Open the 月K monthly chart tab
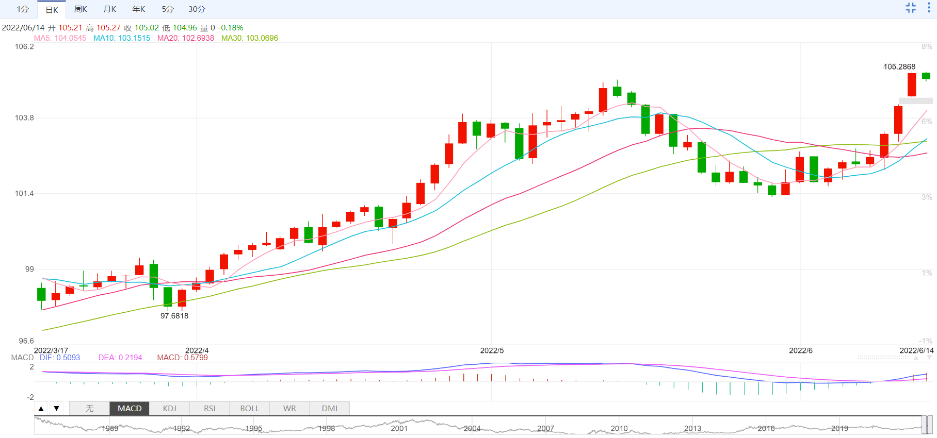Viewport: 937px width, 438px height. [109, 9]
